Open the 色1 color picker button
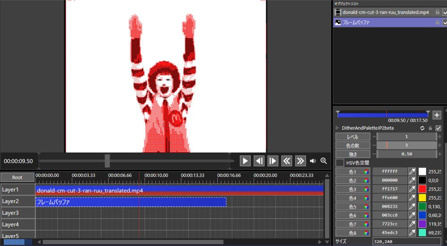Screen dimensions: 447x246 click(x=353, y=172)
